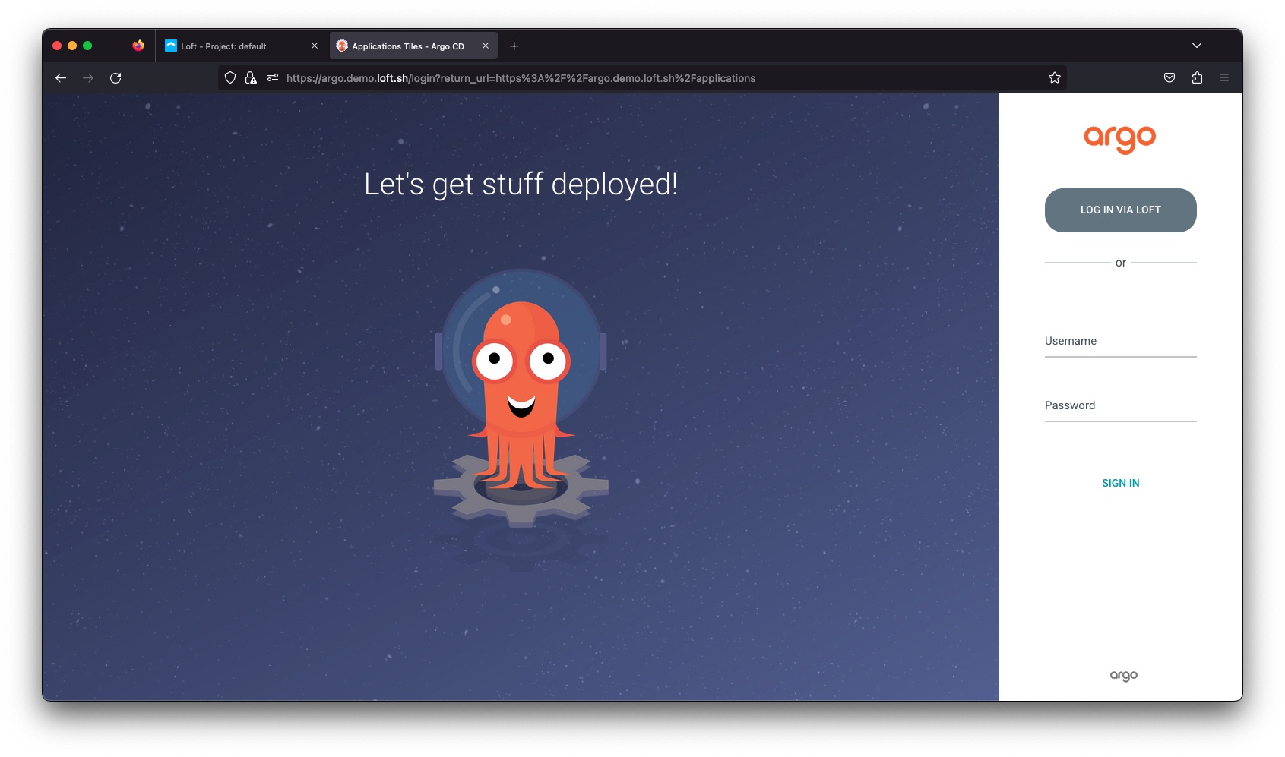Click the URL in the address bar
The width and height of the screenshot is (1285, 757).
(521, 78)
